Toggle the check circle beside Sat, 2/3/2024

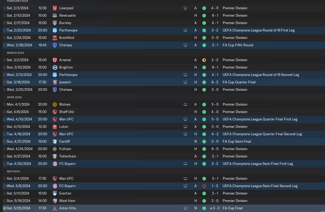4,8
